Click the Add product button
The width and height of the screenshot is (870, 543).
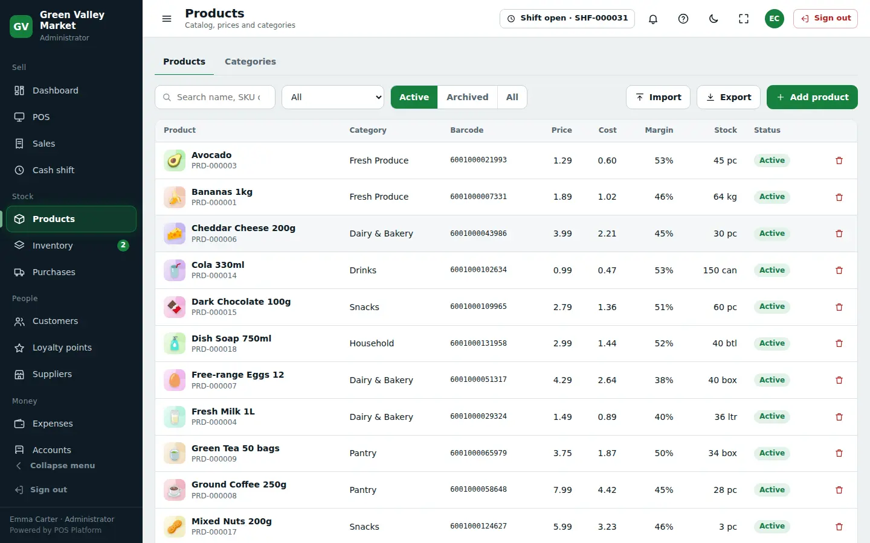[x=812, y=97]
